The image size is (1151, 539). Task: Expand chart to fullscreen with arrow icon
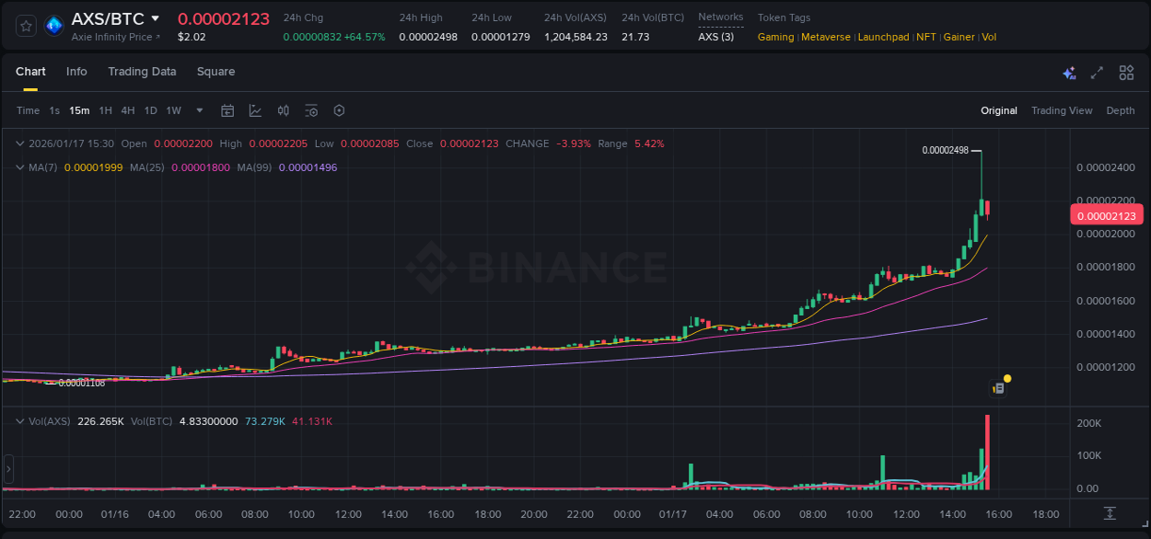pos(1096,72)
